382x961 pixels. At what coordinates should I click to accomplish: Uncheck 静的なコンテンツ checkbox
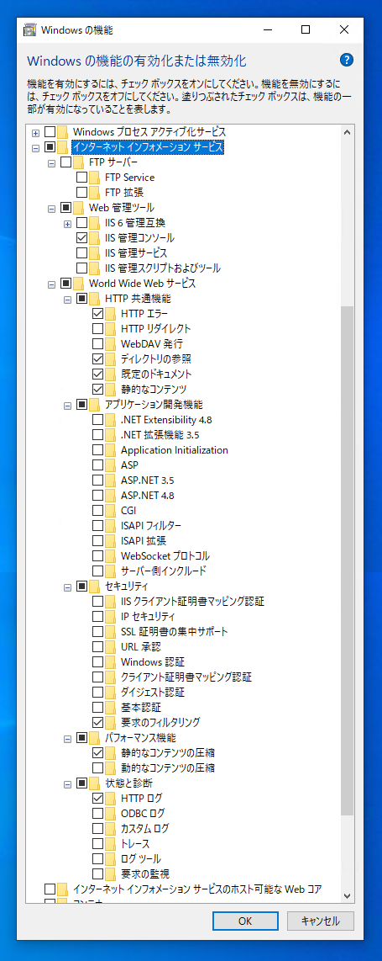click(x=97, y=389)
